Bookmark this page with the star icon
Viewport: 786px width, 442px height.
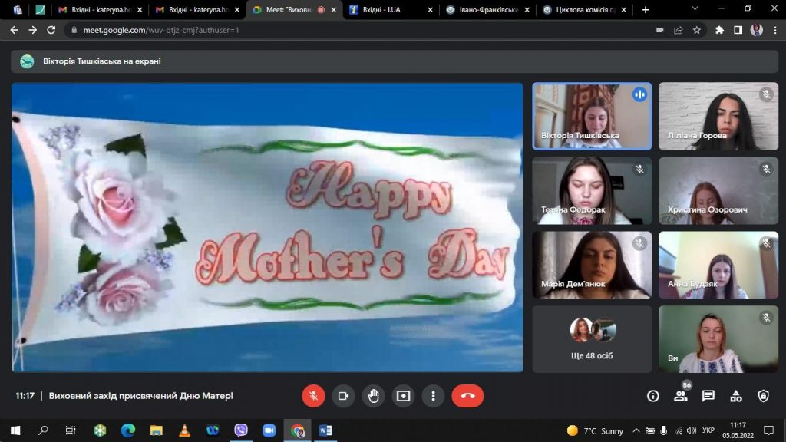(697, 30)
